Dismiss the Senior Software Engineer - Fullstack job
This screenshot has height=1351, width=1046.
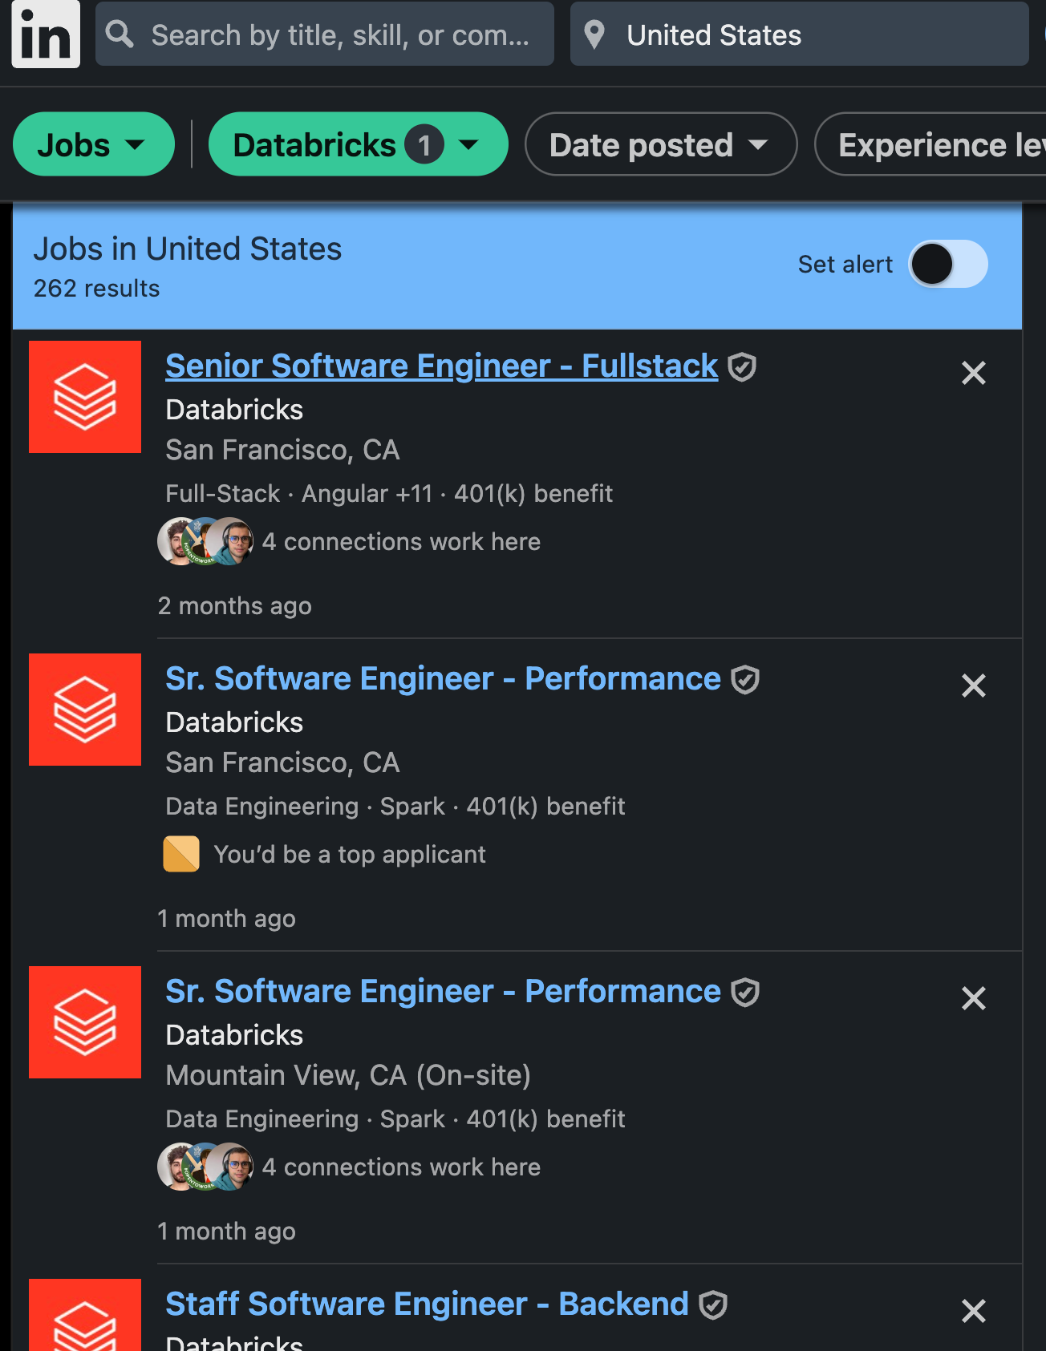click(974, 373)
